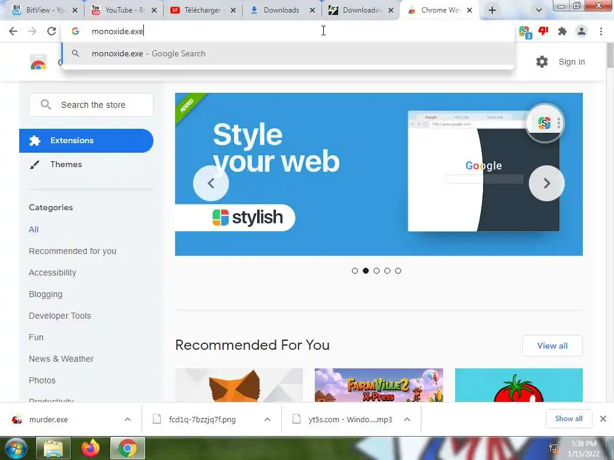
Task: Open Developer Tools category
Action: click(x=60, y=316)
